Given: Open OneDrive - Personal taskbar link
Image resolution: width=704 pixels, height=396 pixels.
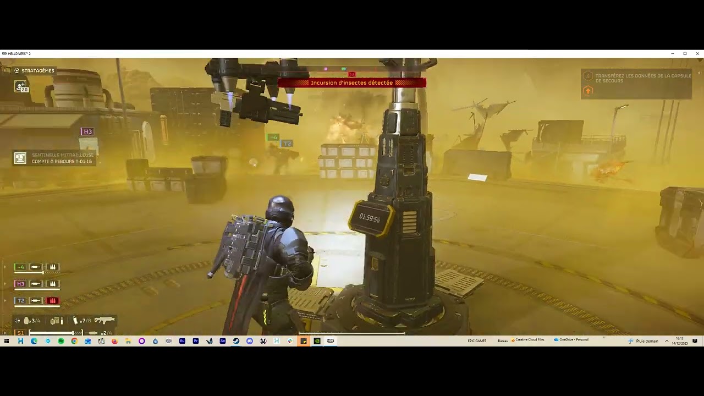Looking at the screenshot, I should pyautogui.click(x=571, y=340).
